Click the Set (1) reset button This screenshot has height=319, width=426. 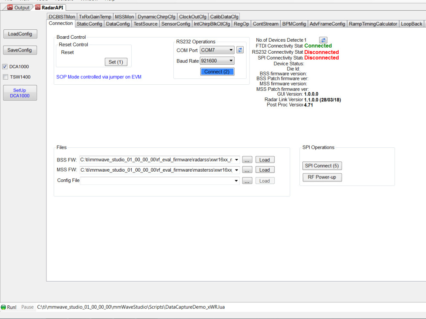coord(116,62)
